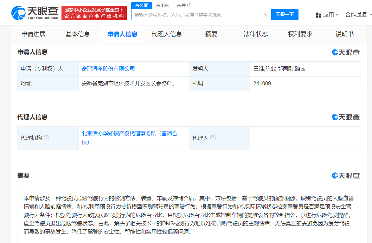This screenshot has height=243, width=372.
Task: Select the 申请人信息 tab
Action: (x=122, y=34)
